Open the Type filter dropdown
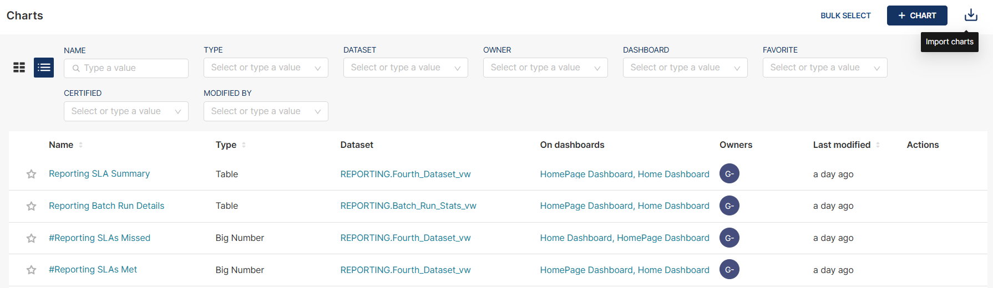 [266, 68]
